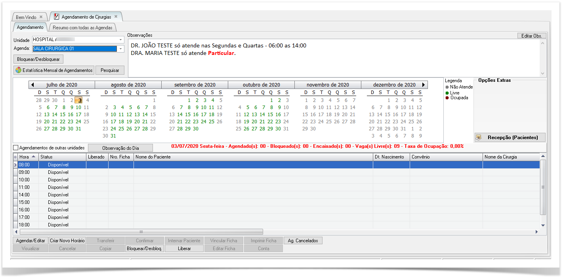Image resolution: width=565 pixels, height=279 pixels.
Task: Click the Observação do Dia button
Action: 120,148
